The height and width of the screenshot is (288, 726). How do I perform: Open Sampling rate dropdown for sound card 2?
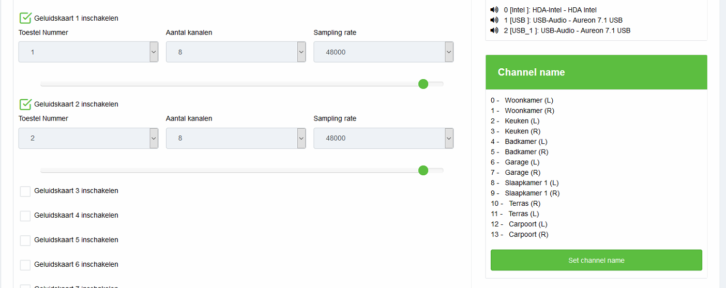coord(383,138)
